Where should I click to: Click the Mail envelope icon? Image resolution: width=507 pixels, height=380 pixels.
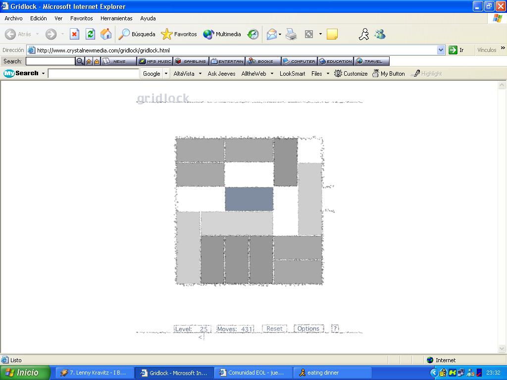click(272, 34)
